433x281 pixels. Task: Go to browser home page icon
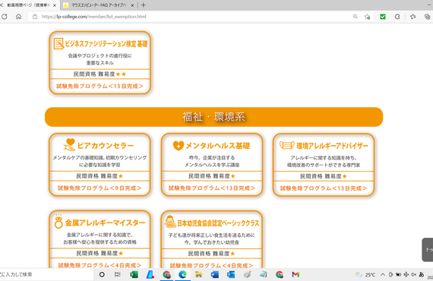point(18,17)
